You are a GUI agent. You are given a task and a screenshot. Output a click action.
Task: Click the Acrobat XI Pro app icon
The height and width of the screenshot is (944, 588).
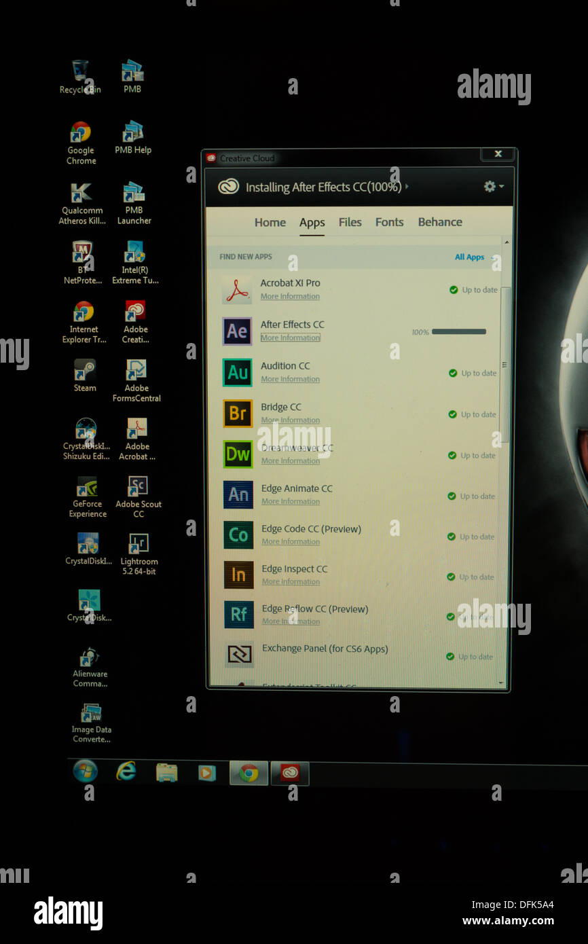point(237,290)
